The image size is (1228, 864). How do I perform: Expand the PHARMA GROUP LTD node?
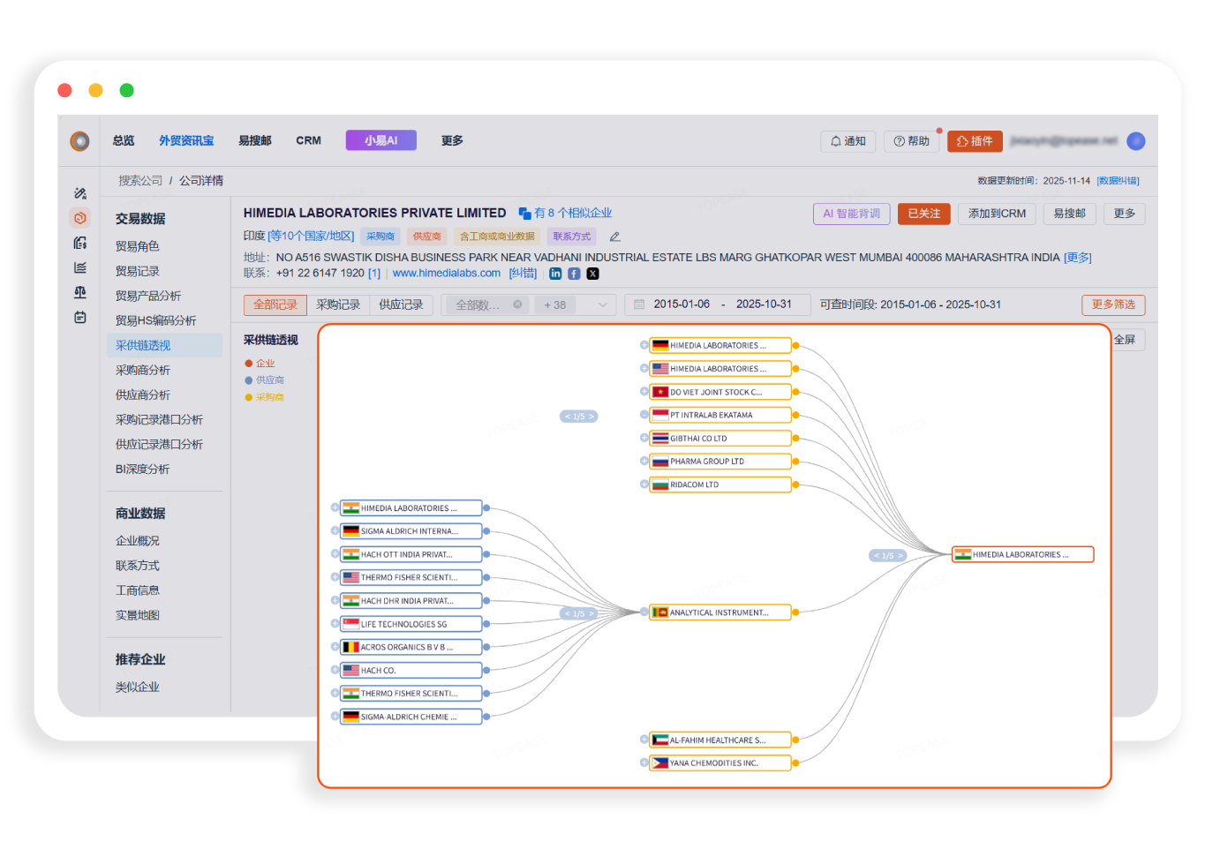(x=644, y=461)
